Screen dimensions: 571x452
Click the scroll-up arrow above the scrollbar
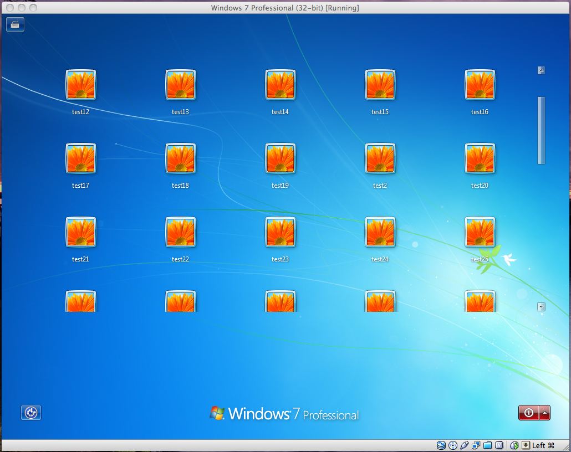541,71
